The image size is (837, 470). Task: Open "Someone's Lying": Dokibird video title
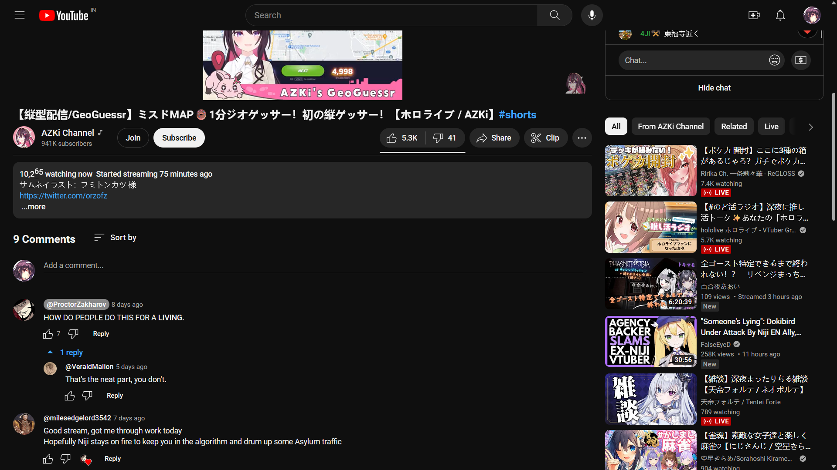pyautogui.click(x=751, y=327)
